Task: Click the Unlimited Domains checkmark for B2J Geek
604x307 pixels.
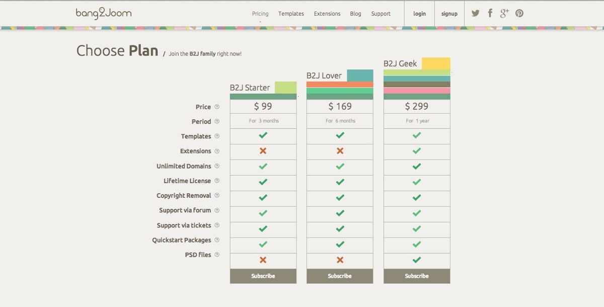Action: [416, 167]
